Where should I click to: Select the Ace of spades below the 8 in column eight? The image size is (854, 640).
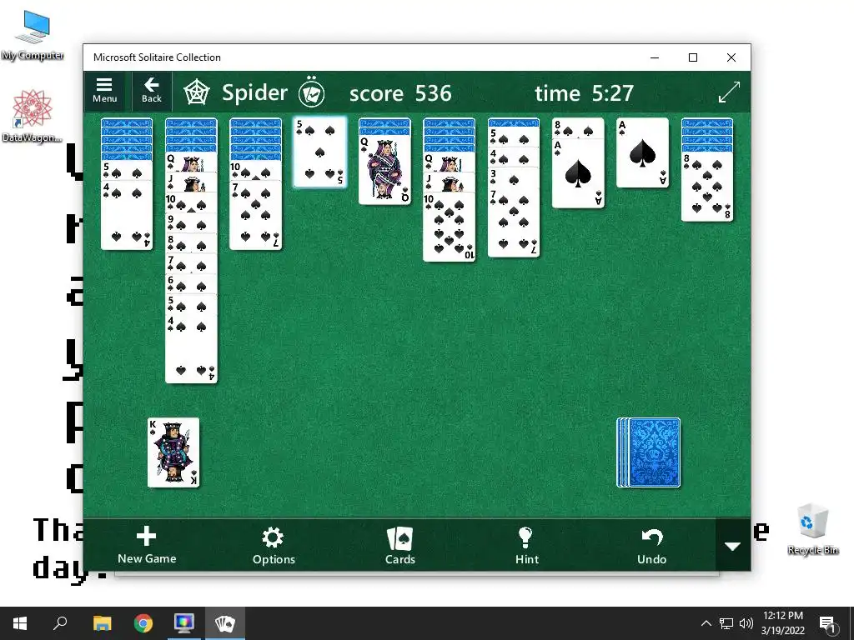pos(578,173)
